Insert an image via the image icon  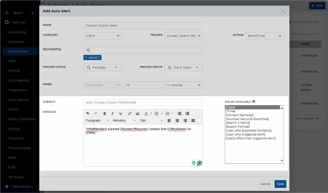point(137,114)
